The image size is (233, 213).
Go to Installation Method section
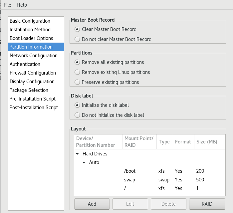point(36,30)
